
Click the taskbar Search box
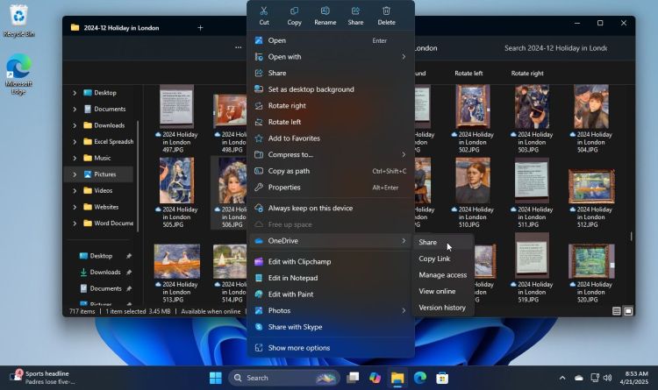[x=283, y=378]
